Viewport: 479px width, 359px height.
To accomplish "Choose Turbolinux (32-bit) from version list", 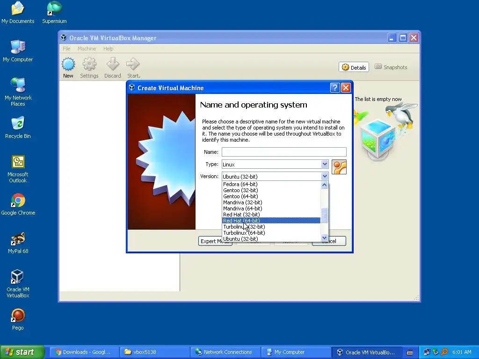I will pos(271,227).
